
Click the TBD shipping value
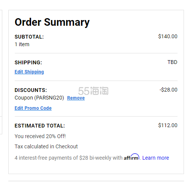(172, 62)
